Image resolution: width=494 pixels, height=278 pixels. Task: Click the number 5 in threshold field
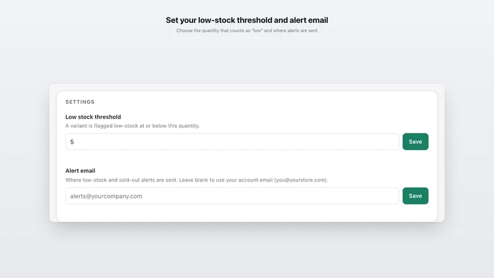tap(72, 142)
